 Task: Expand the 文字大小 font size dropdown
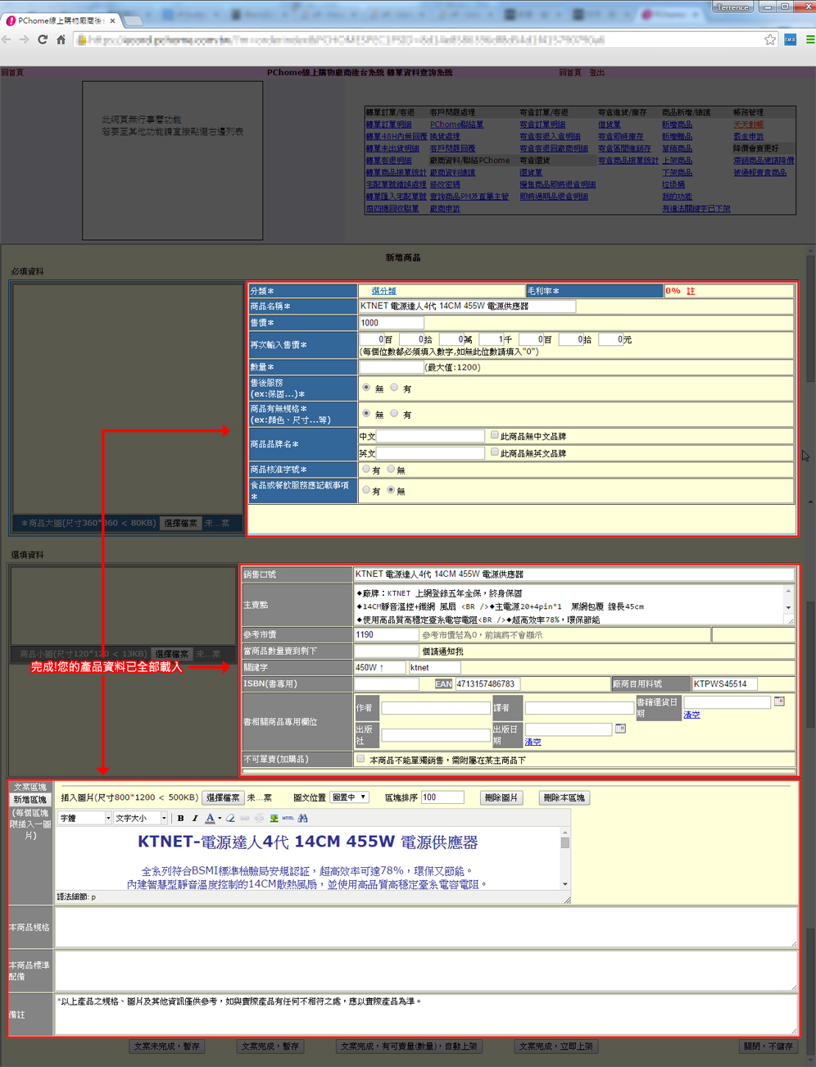point(140,818)
